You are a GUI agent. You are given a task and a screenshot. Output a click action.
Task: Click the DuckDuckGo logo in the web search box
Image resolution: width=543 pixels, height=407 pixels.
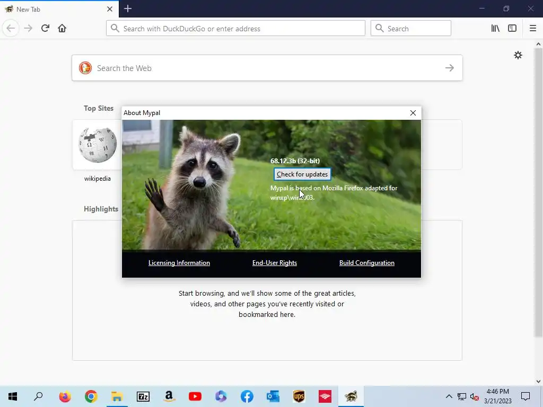(85, 68)
